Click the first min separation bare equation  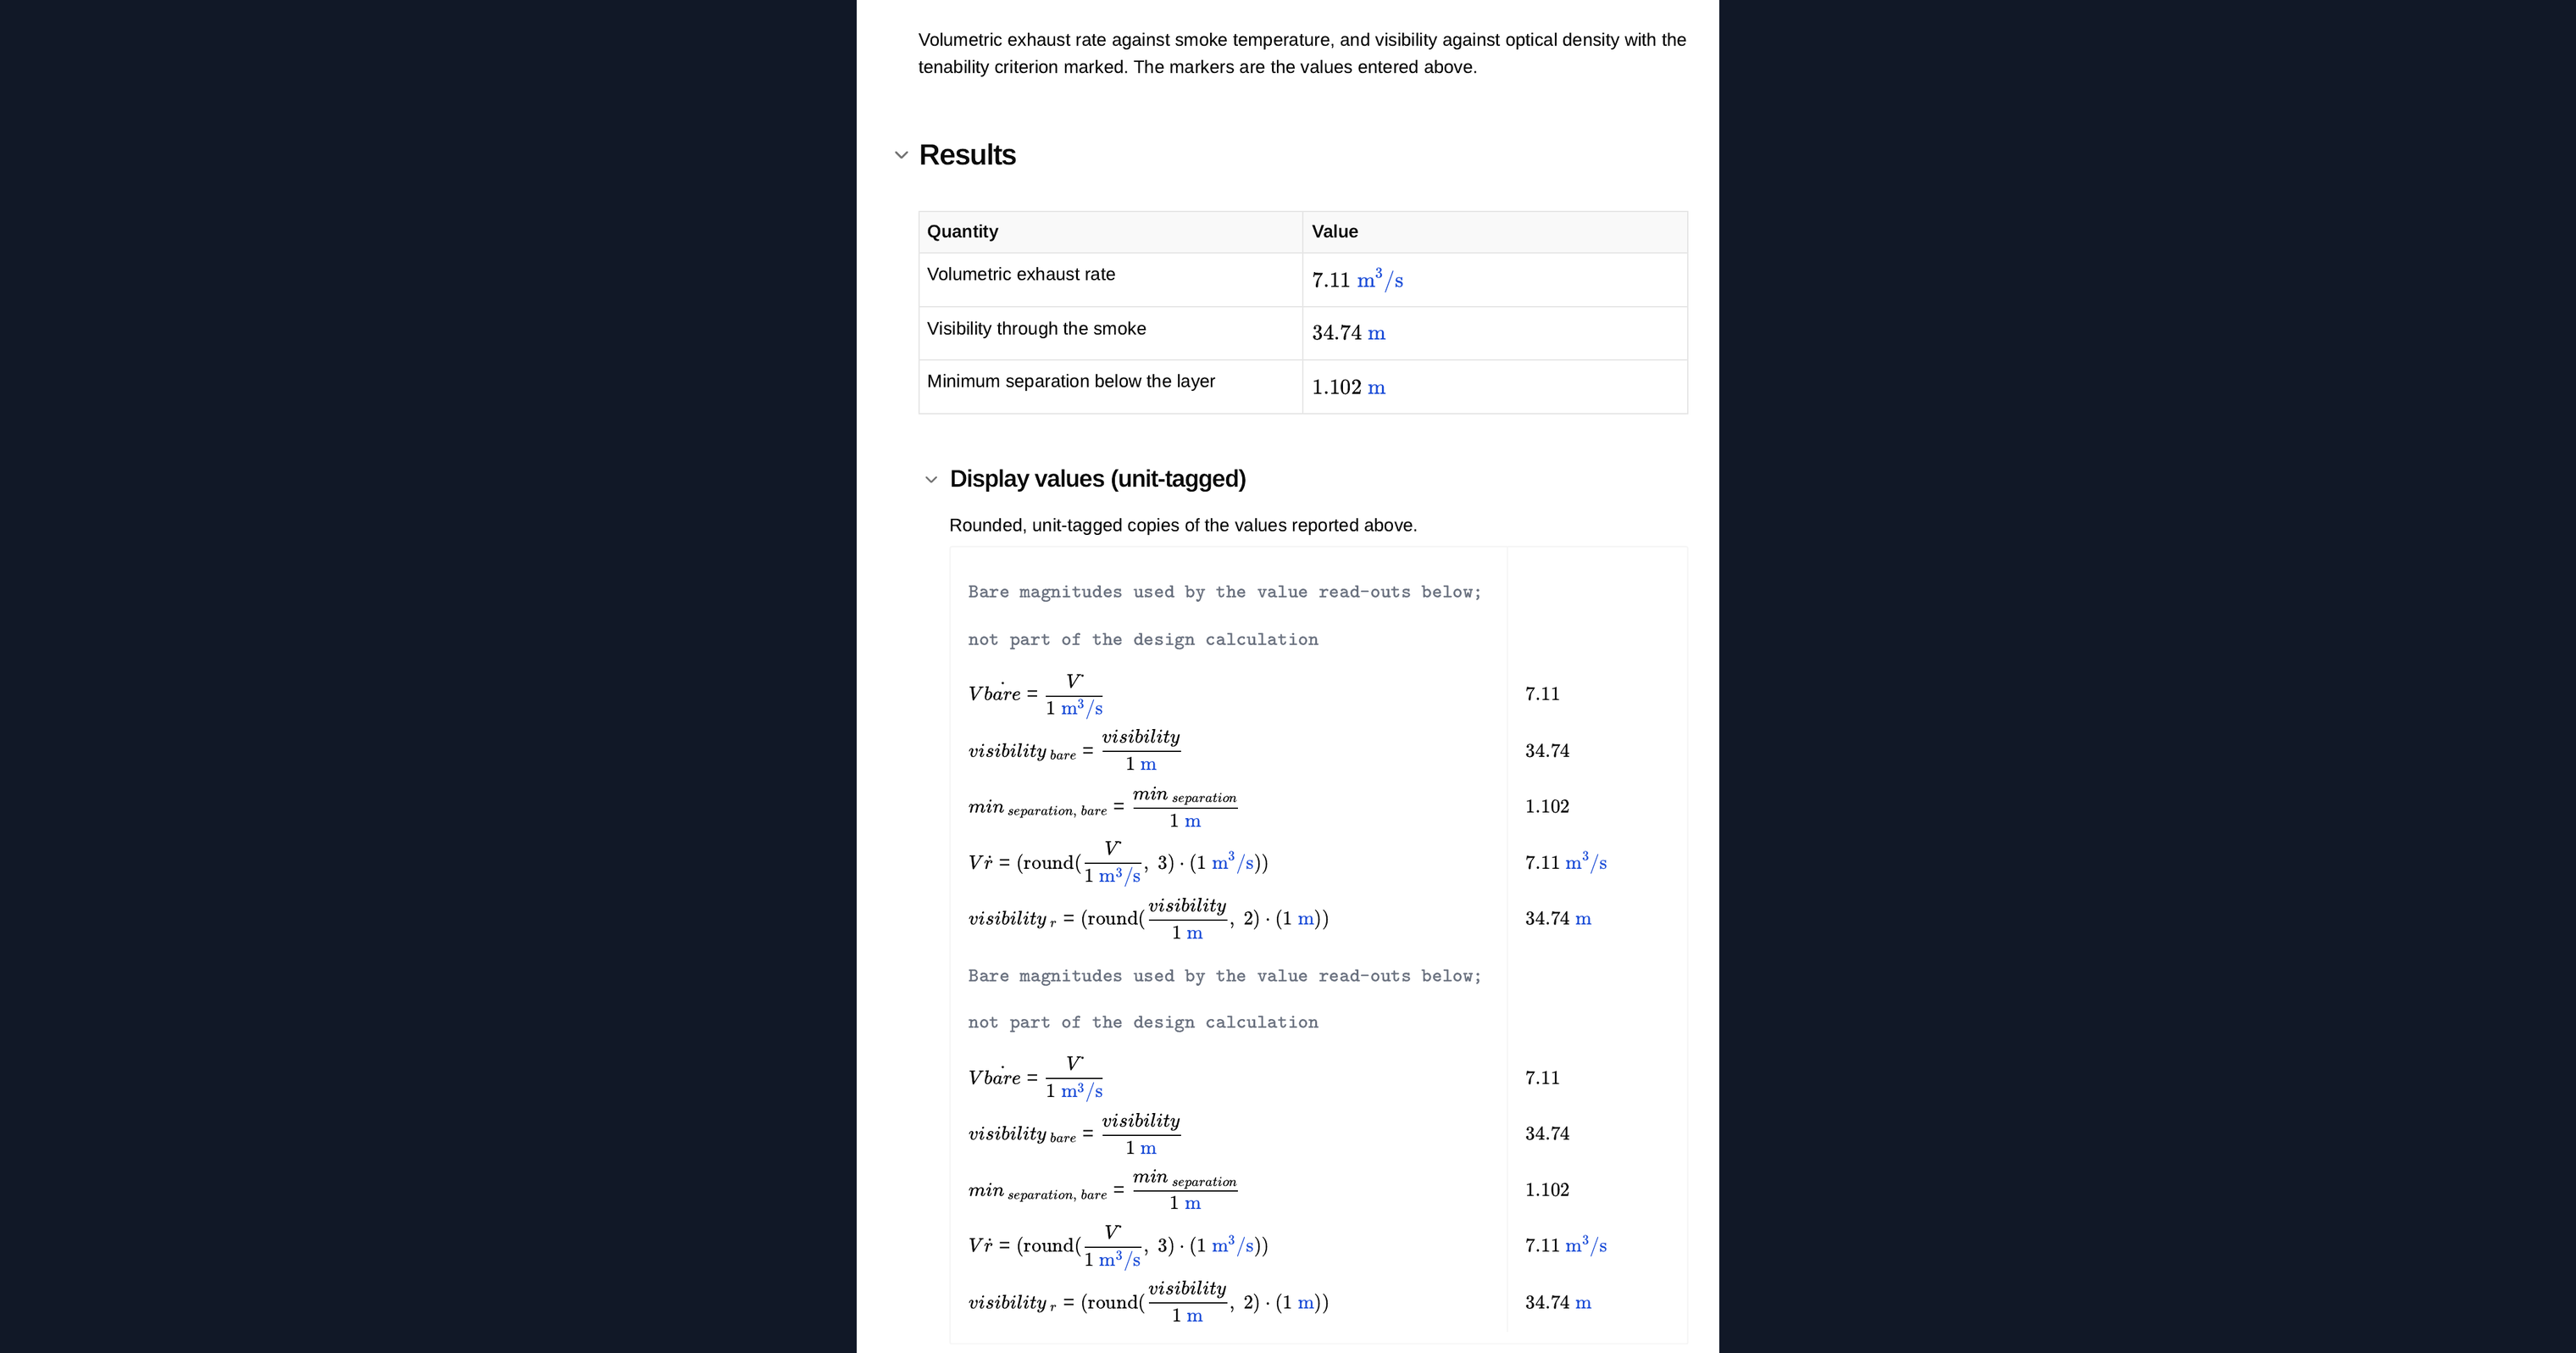pos(1102,806)
